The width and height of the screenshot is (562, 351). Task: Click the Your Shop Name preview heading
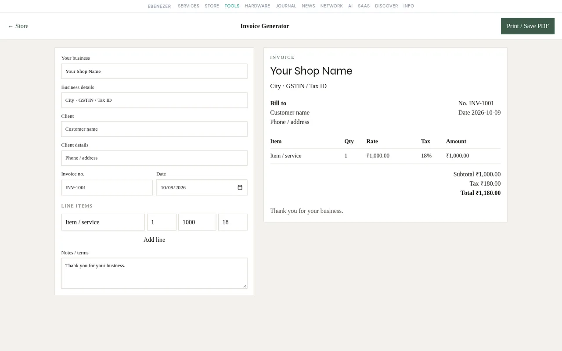coord(311,71)
